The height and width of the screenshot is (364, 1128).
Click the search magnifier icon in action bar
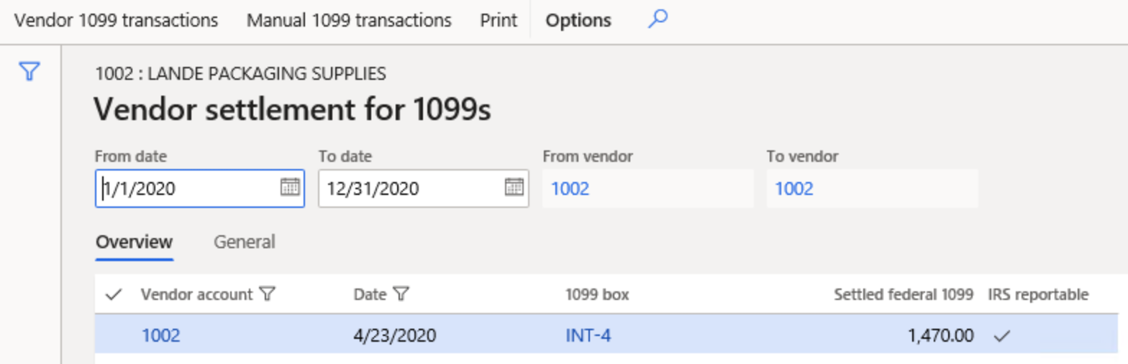[x=657, y=20]
